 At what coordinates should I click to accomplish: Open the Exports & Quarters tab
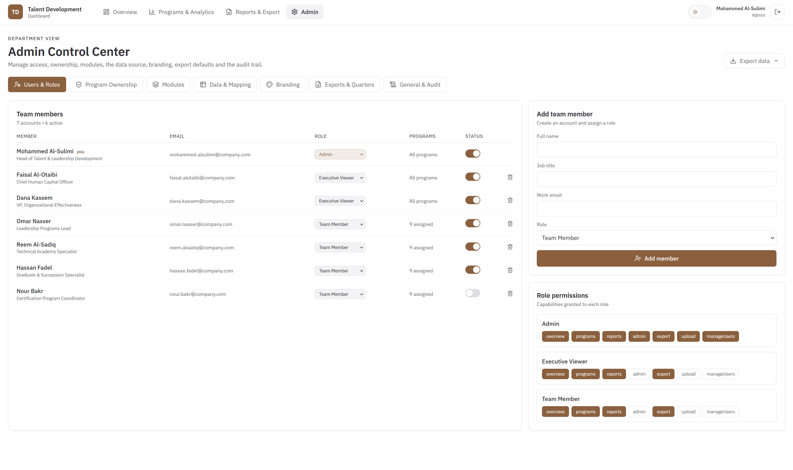pos(344,84)
